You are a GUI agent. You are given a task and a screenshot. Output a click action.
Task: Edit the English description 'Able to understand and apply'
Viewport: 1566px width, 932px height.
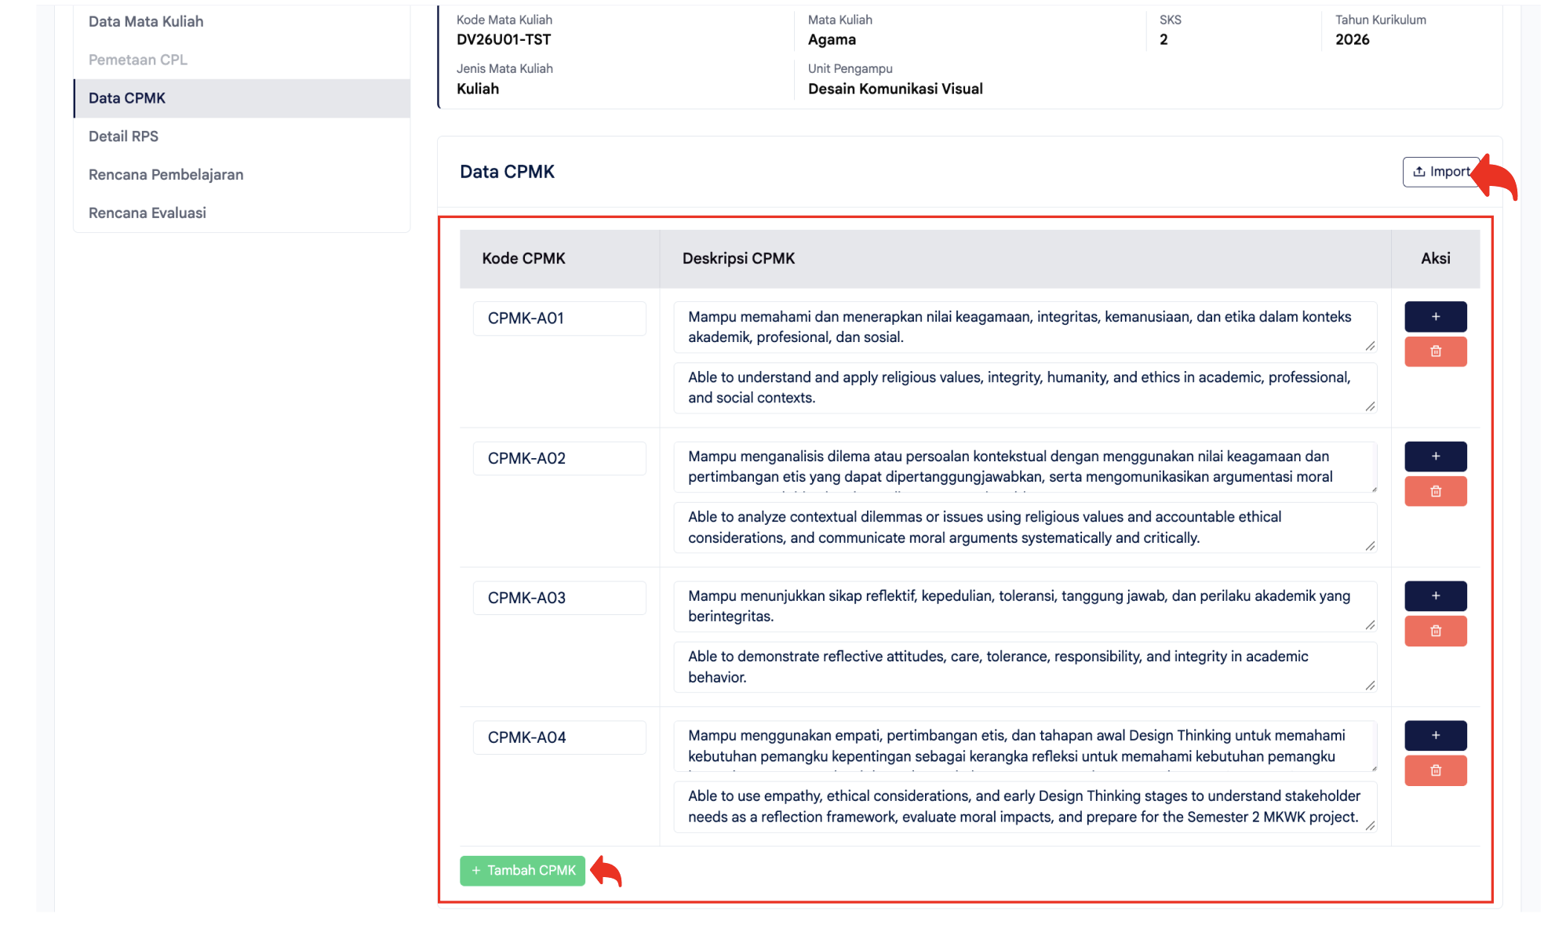click(1025, 388)
